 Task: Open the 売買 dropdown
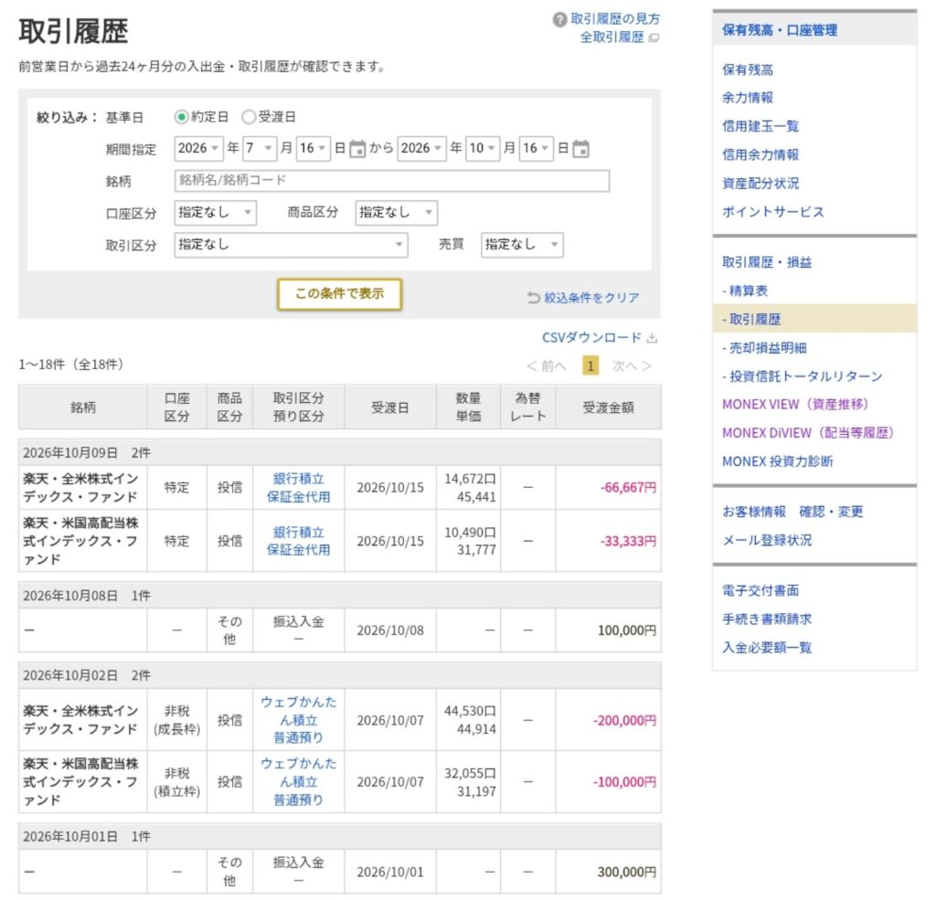pyautogui.click(x=522, y=245)
